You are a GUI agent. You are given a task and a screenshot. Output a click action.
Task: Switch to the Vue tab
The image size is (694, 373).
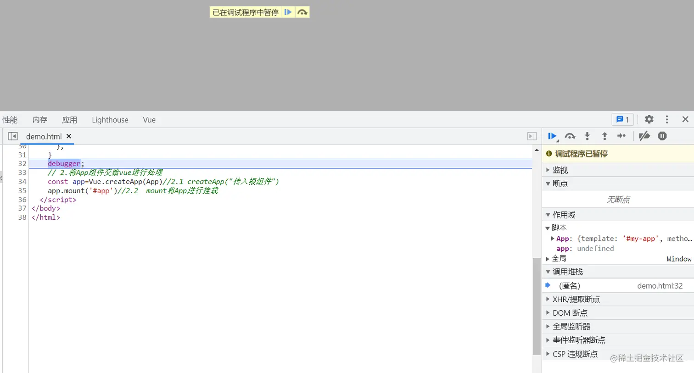click(149, 120)
